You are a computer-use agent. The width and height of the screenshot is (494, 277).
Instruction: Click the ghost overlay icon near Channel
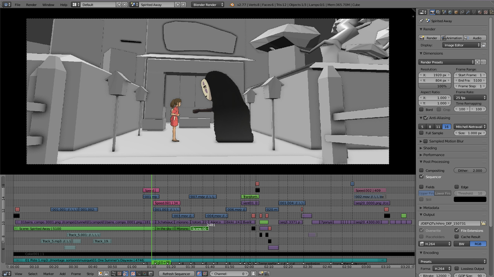[x=253, y=274]
